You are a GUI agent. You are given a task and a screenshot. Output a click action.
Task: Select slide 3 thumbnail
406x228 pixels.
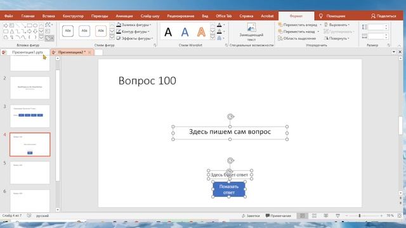[x=30, y=116]
